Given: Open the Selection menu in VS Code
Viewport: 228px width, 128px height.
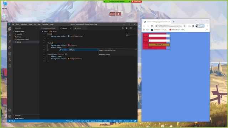Looking at the screenshot, I should point(24,25).
